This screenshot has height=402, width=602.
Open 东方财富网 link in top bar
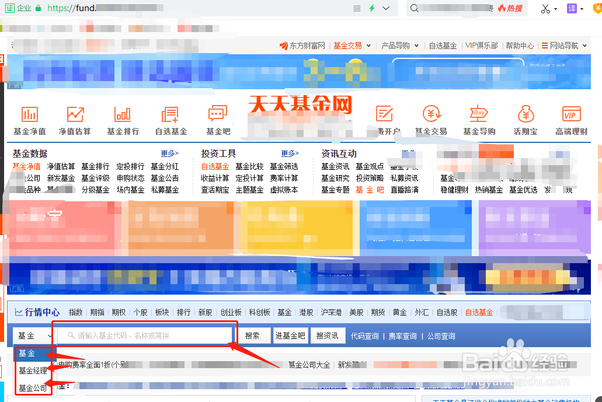(302, 46)
